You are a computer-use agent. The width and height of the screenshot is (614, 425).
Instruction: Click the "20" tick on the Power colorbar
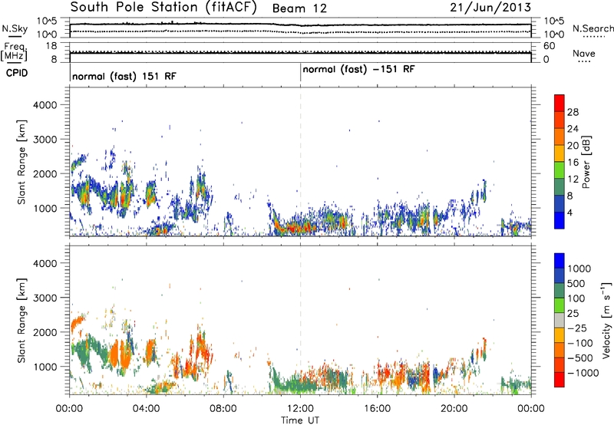click(x=573, y=146)
